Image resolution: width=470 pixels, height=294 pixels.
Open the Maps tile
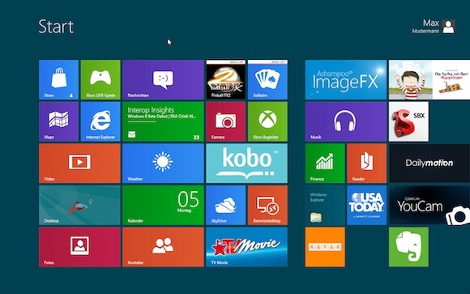click(58, 121)
